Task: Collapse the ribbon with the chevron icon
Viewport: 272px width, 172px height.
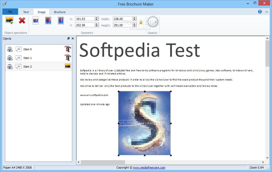Action: [266, 12]
